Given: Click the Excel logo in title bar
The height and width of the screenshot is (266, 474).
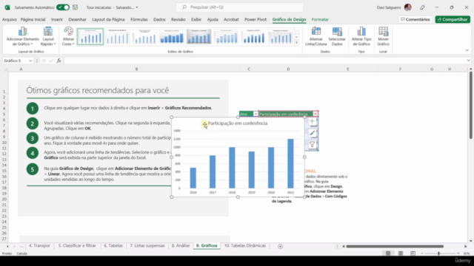Looking at the screenshot, I should pos(7,7).
